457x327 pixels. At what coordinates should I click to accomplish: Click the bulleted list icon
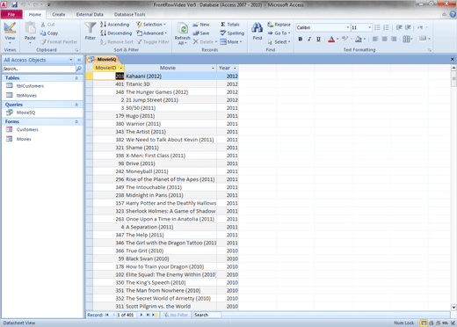click(x=377, y=27)
